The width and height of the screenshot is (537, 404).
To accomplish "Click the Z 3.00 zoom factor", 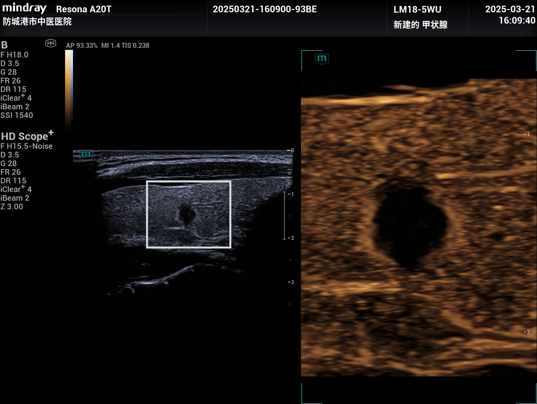I will pos(12,207).
